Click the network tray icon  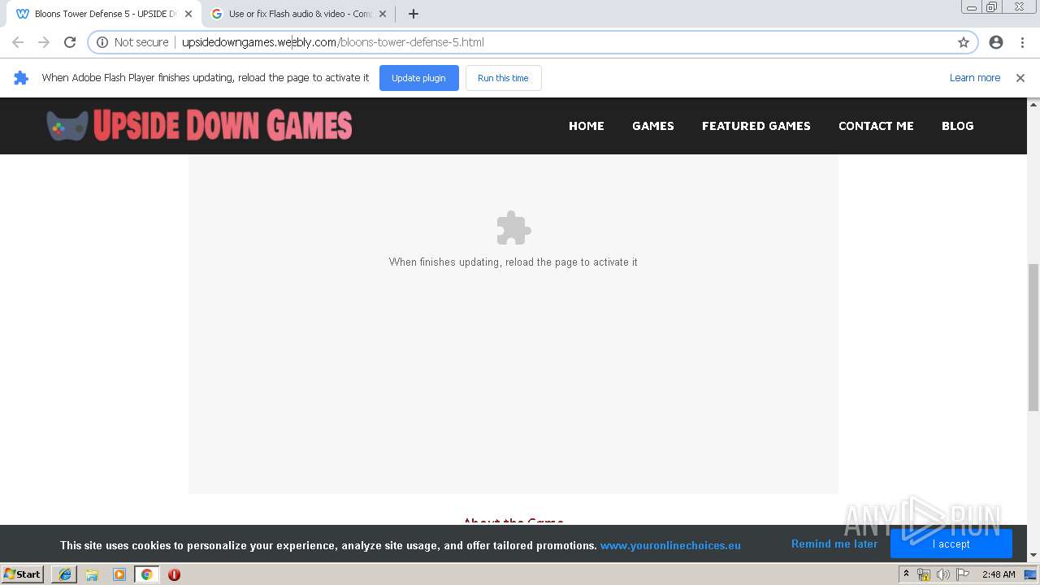pyautogui.click(x=924, y=574)
